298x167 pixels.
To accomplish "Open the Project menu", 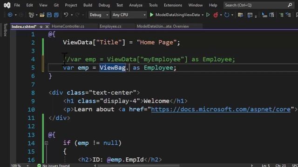I will pyautogui.click(x=71, y=5).
